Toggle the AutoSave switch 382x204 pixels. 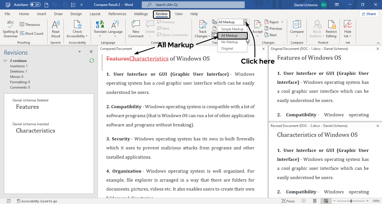click(35, 5)
